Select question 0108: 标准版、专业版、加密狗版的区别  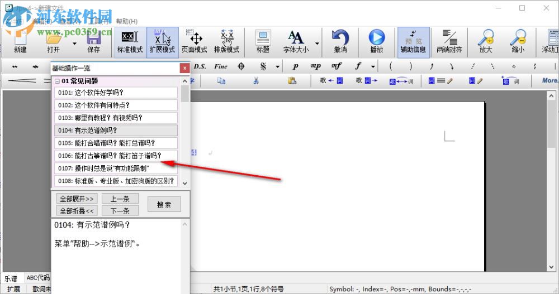[x=116, y=181]
